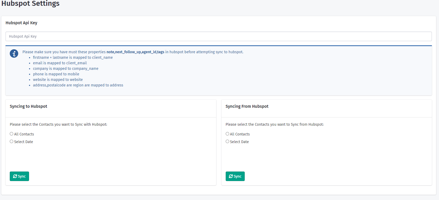This screenshot has width=439, height=200.
Task: Choose Select Date under Syncing to Hubspot
Action: click(12, 142)
